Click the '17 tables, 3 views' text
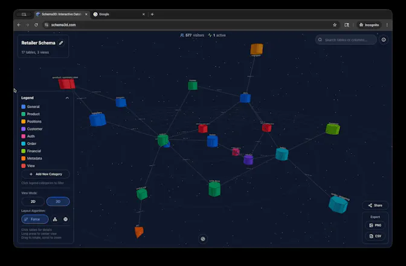This screenshot has width=406, height=266. 35,53
